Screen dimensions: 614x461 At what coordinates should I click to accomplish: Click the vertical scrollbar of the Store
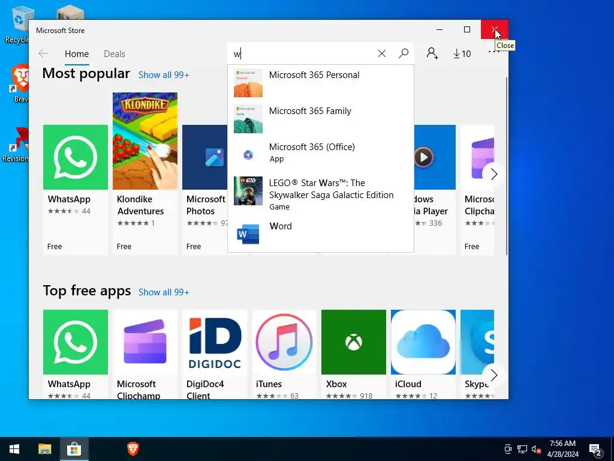point(506,167)
